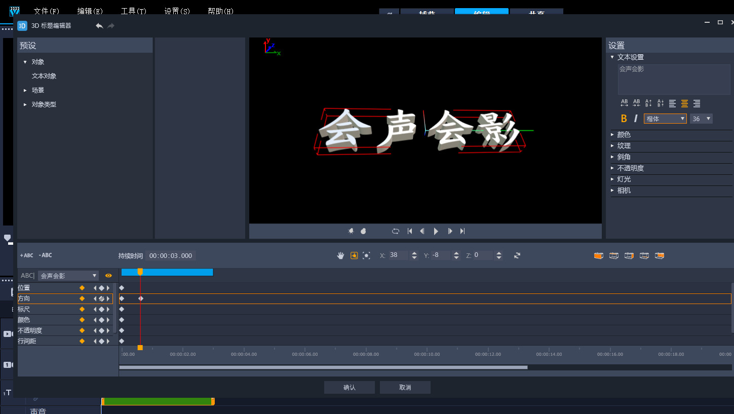Image resolution: width=734 pixels, height=414 pixels.
Task: Toggle the eye visibility icon for 会声会影
Action: pyautogui.click(x=108, y=276)
